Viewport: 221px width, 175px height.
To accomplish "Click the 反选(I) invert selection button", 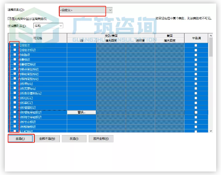I will 74,139.
